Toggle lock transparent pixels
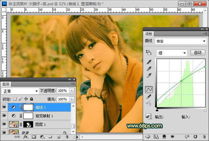 coord(15,99)
